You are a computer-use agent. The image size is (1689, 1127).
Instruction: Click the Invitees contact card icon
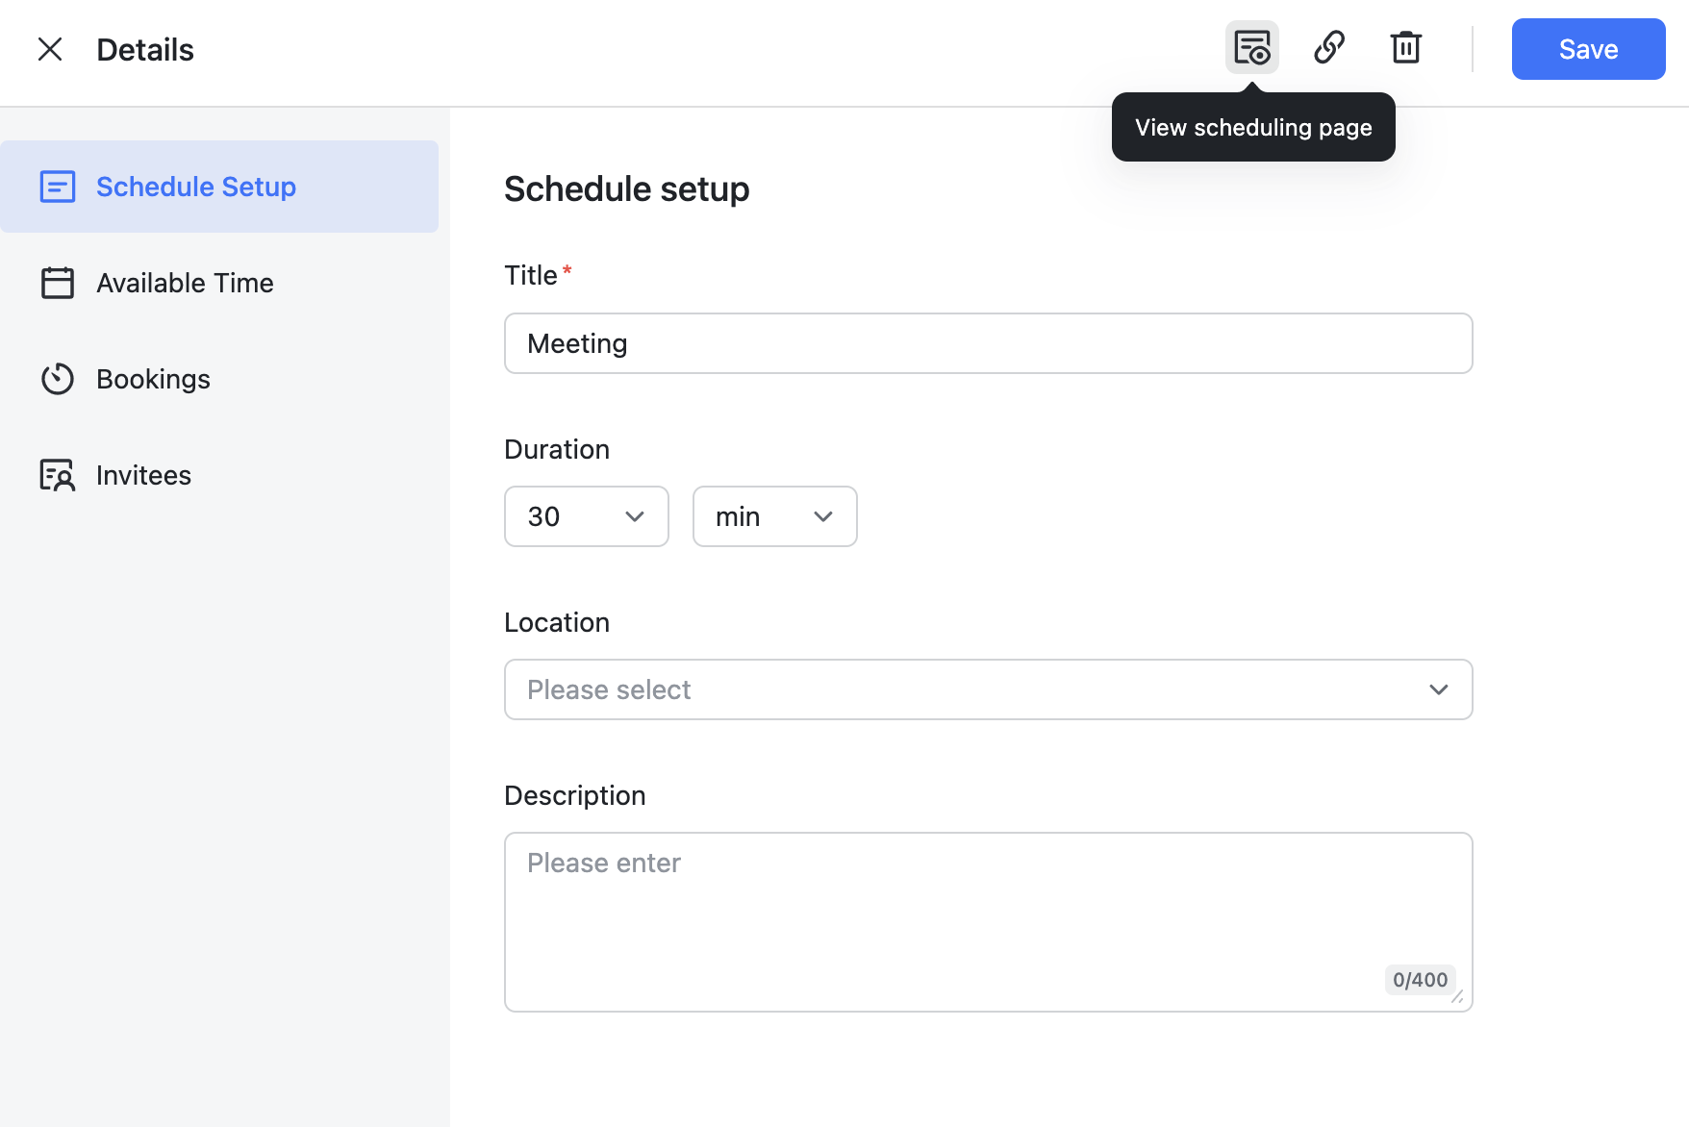click(x=58, y=474)
